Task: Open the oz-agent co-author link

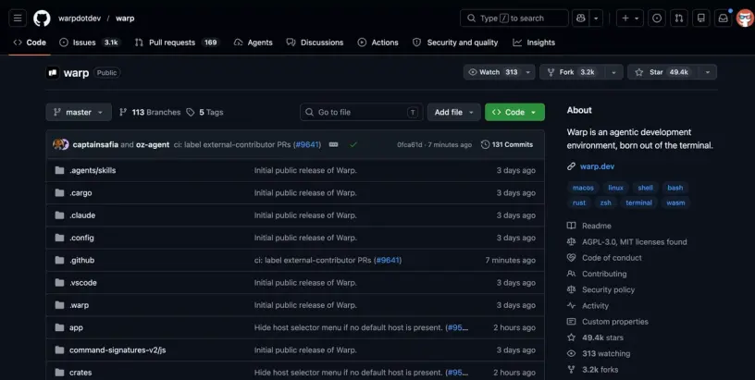Action: point(153,145)
